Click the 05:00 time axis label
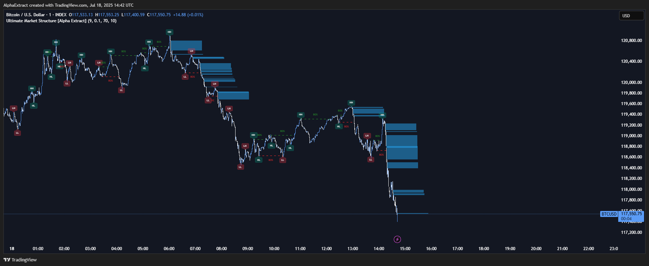Image resolution: width=649 pixels, height=266 pixels. click(143, 249)
